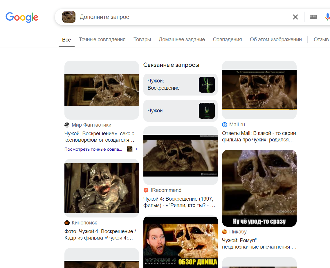This screenshot has width=330, height=268.
Task: Click 'Посмотреть точные совпа...' link
Action: [x=93, y=149]
